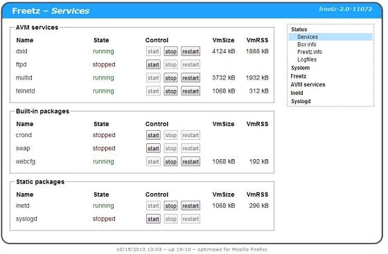Click greyed restart button in crond row
The image size is (388, 254).
pyautogui.click(x=191, y=135)
